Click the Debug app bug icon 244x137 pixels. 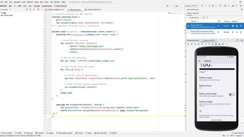point(213,6)
